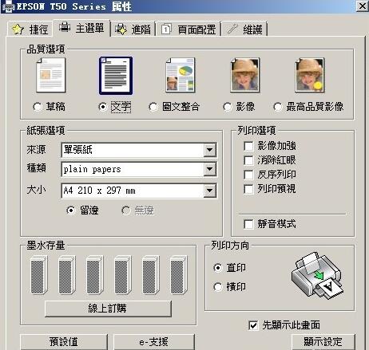The height and width of the screenshot is (350, 369).
Task: Click the 預設值 defaults button
Action: click(64, 342)
